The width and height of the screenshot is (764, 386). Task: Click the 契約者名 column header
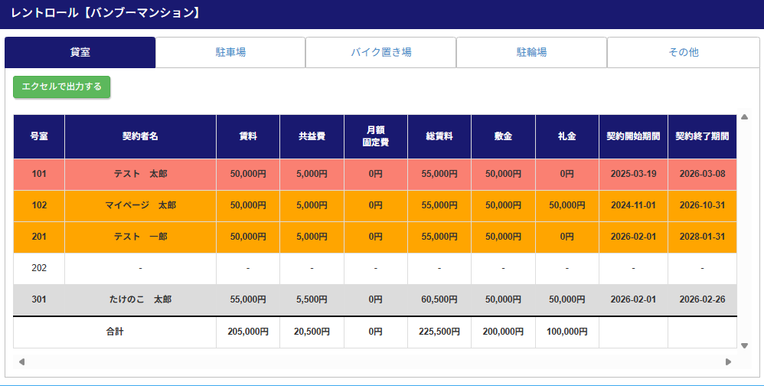pos(140,136)
